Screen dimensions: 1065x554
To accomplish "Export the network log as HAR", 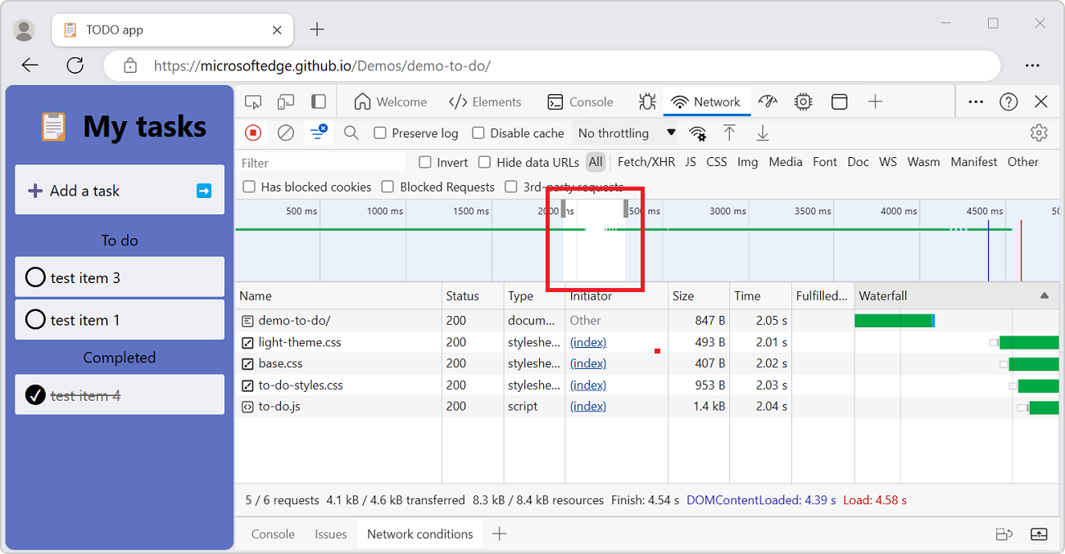I will pos(762,132).
